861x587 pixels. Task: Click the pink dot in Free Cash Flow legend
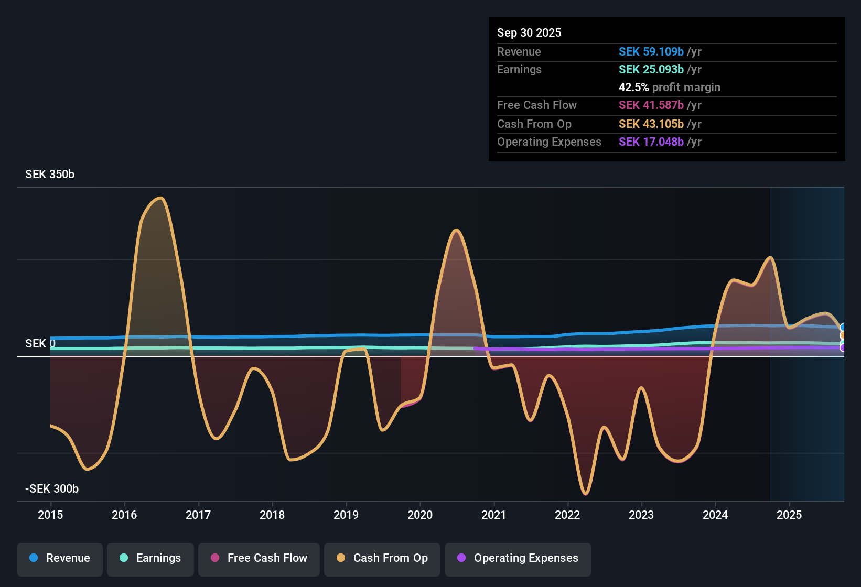tap(214, 558)
